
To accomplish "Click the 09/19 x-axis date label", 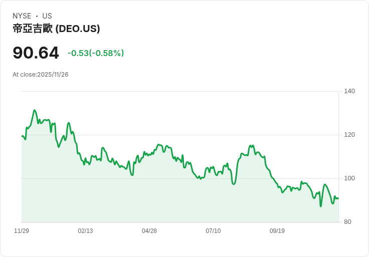I will [277, 231].
